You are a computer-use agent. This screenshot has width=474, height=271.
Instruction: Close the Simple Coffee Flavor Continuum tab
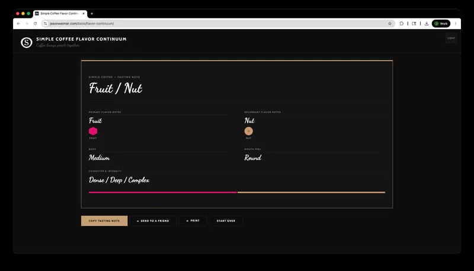[x=84, y=14]
